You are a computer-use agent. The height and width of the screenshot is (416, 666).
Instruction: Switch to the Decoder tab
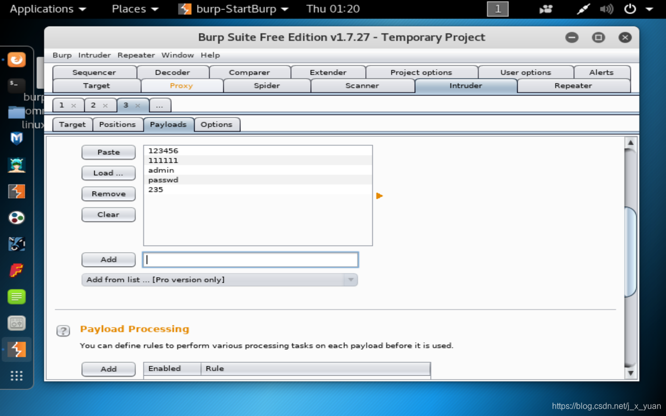(173, 72)
